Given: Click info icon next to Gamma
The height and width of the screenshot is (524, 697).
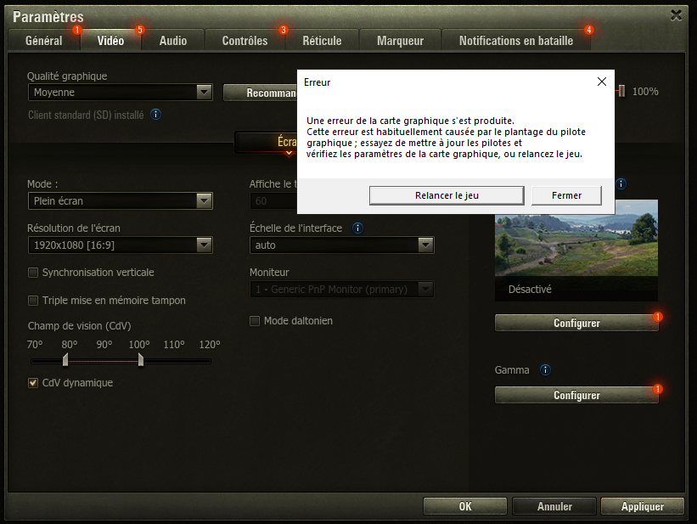Looking at the screenshot, I should click(545, 370).
